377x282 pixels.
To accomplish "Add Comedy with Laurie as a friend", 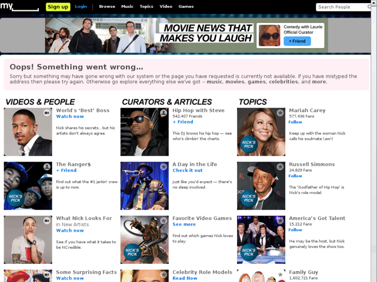I will 297,41.
